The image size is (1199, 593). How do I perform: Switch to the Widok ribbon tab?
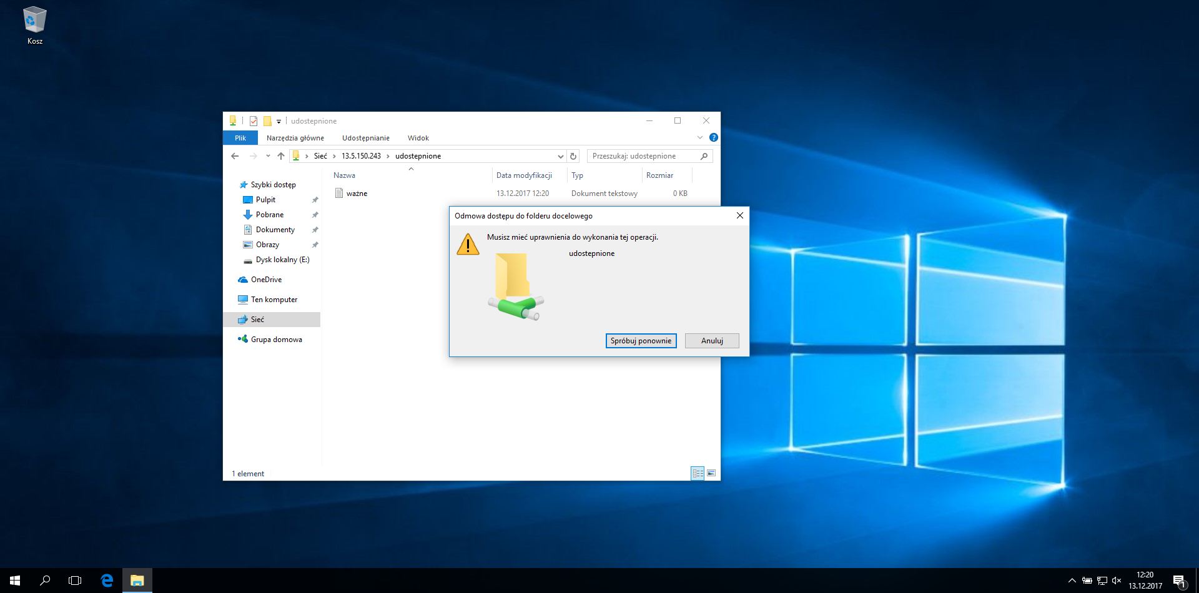[x=418, y=138]
